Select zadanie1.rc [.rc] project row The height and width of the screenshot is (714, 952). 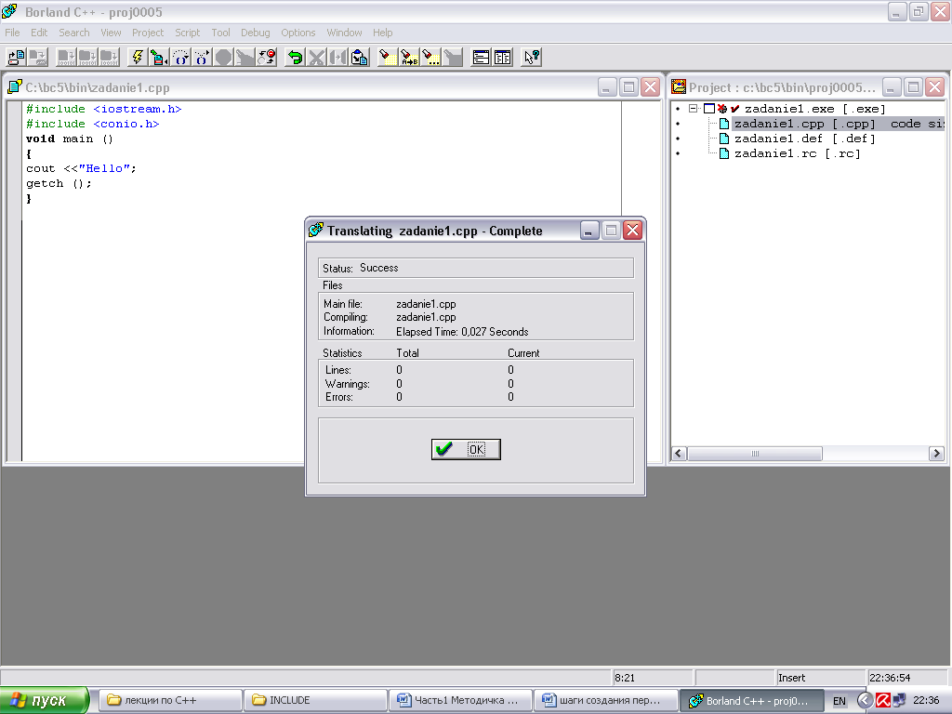pos(797,153)
